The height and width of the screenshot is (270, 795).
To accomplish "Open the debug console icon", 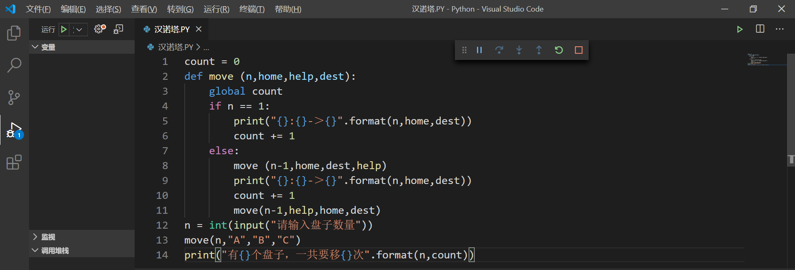I will point(118,29).
